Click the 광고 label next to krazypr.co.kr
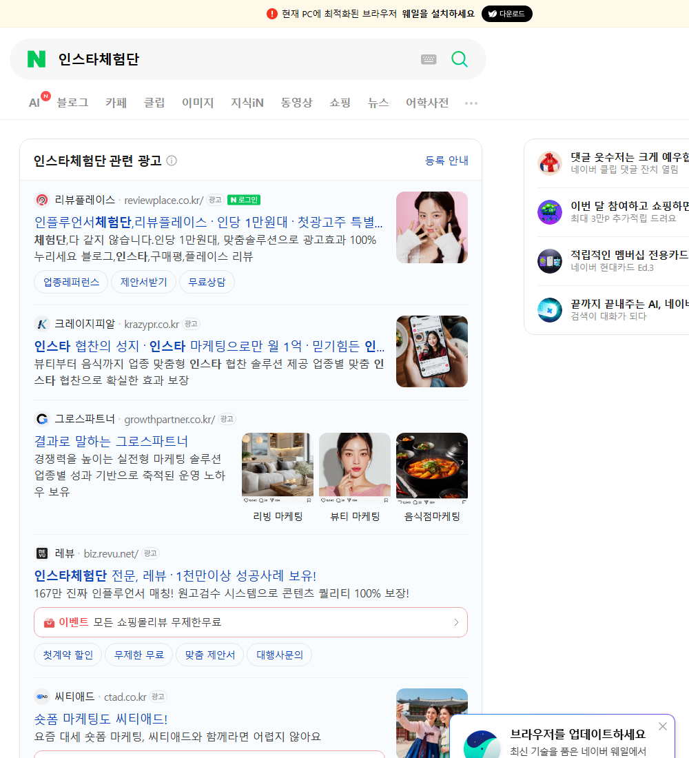The width and height of the screenshot is (689, 758). tap(191, 324)
